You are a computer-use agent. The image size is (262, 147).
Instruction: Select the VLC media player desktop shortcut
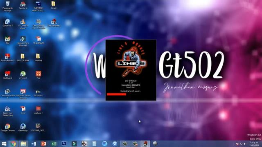coord(23,24)
